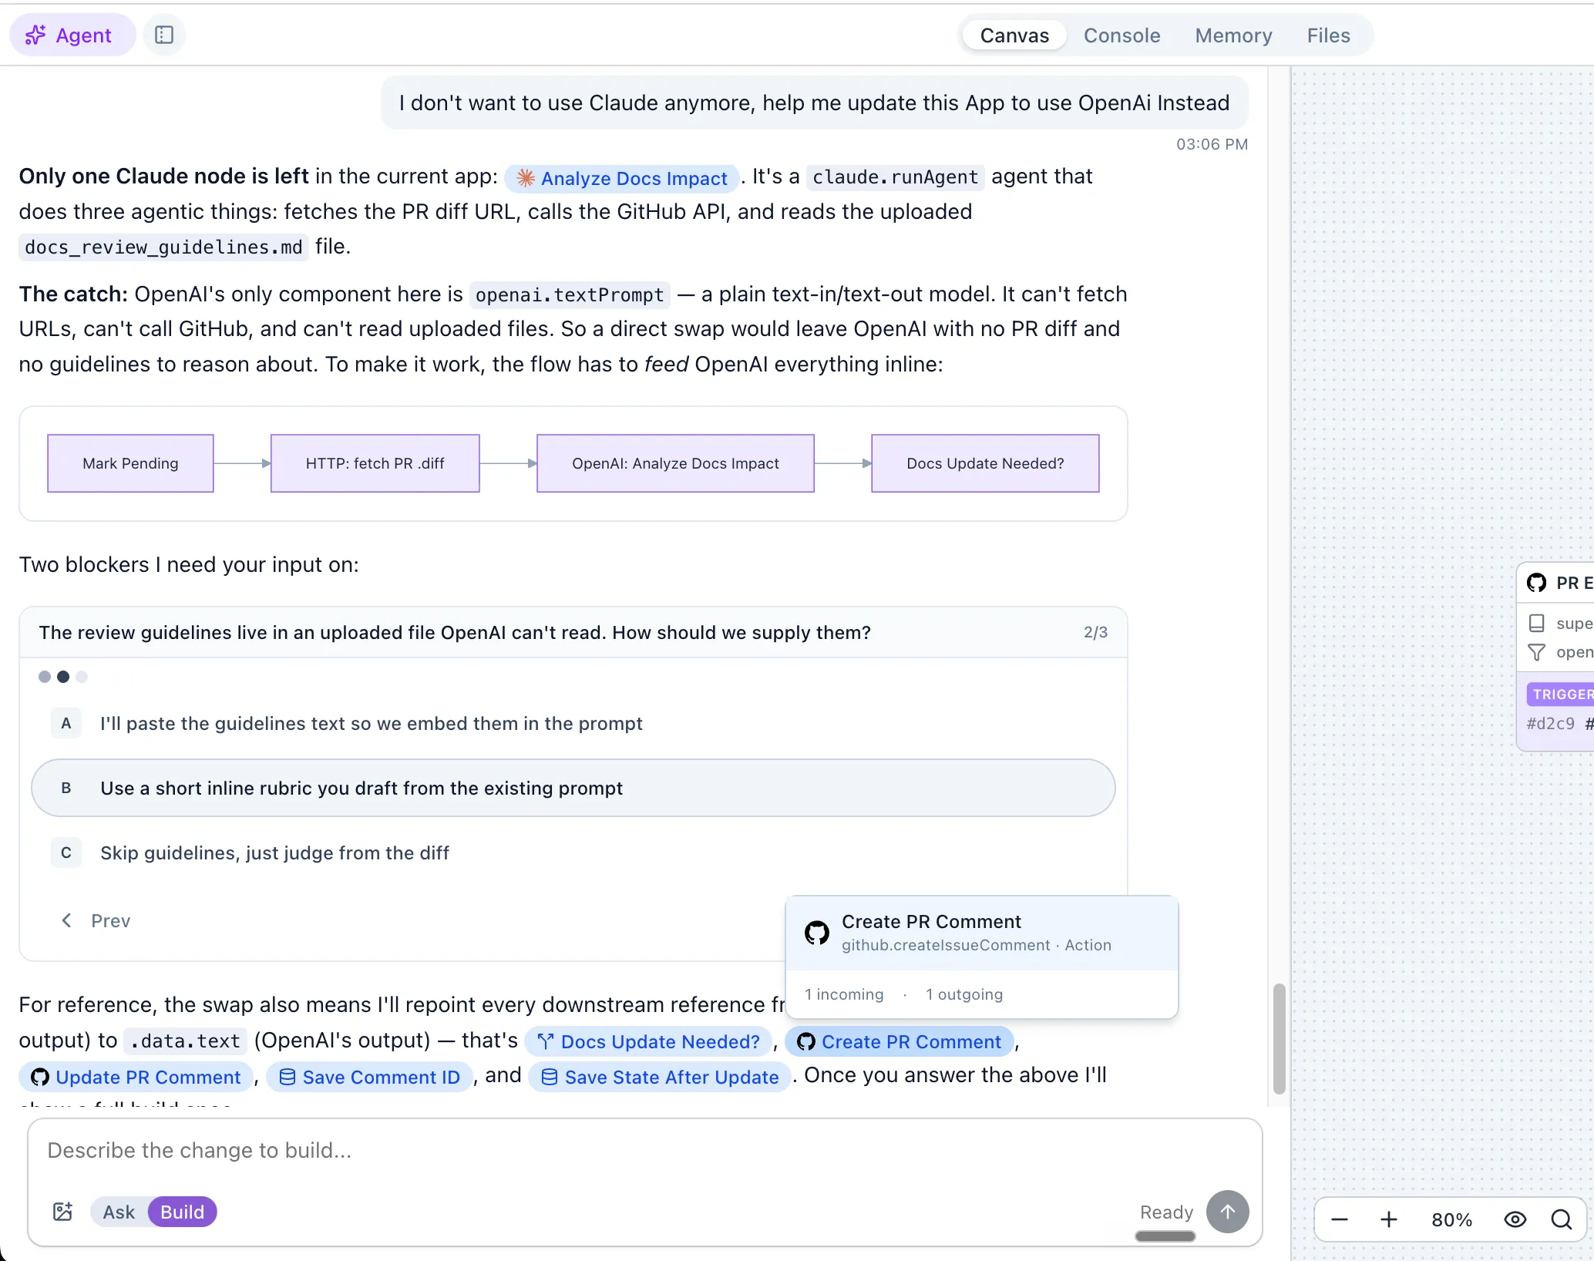Open Docs Update Needed? node chip

click(x=648, y=1041)
